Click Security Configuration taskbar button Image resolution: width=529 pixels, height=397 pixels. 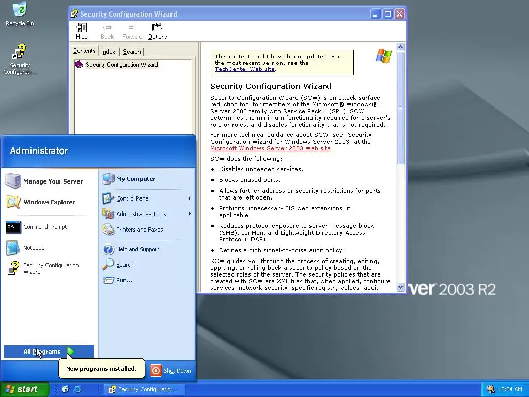click(x=145, y=389)
